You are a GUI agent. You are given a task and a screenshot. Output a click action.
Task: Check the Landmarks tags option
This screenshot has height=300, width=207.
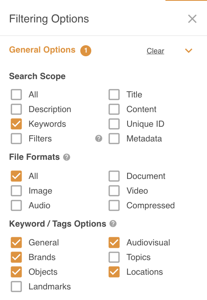coord(16,287)
